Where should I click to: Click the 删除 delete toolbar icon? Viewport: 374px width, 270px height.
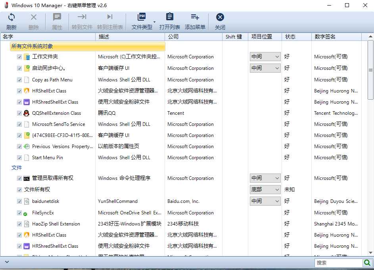pyautogui.click(x=34, y=17)
